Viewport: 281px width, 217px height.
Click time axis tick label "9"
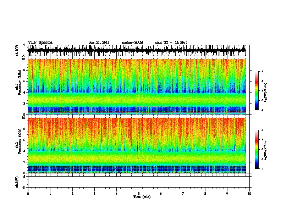(227, 194)
